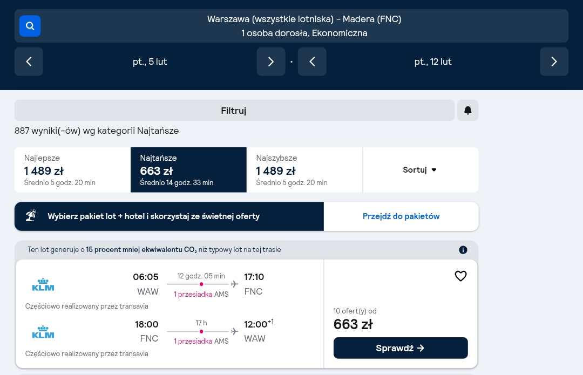Click the blue search magnifier icon
The image size is (583, 375).
point(30,26)
